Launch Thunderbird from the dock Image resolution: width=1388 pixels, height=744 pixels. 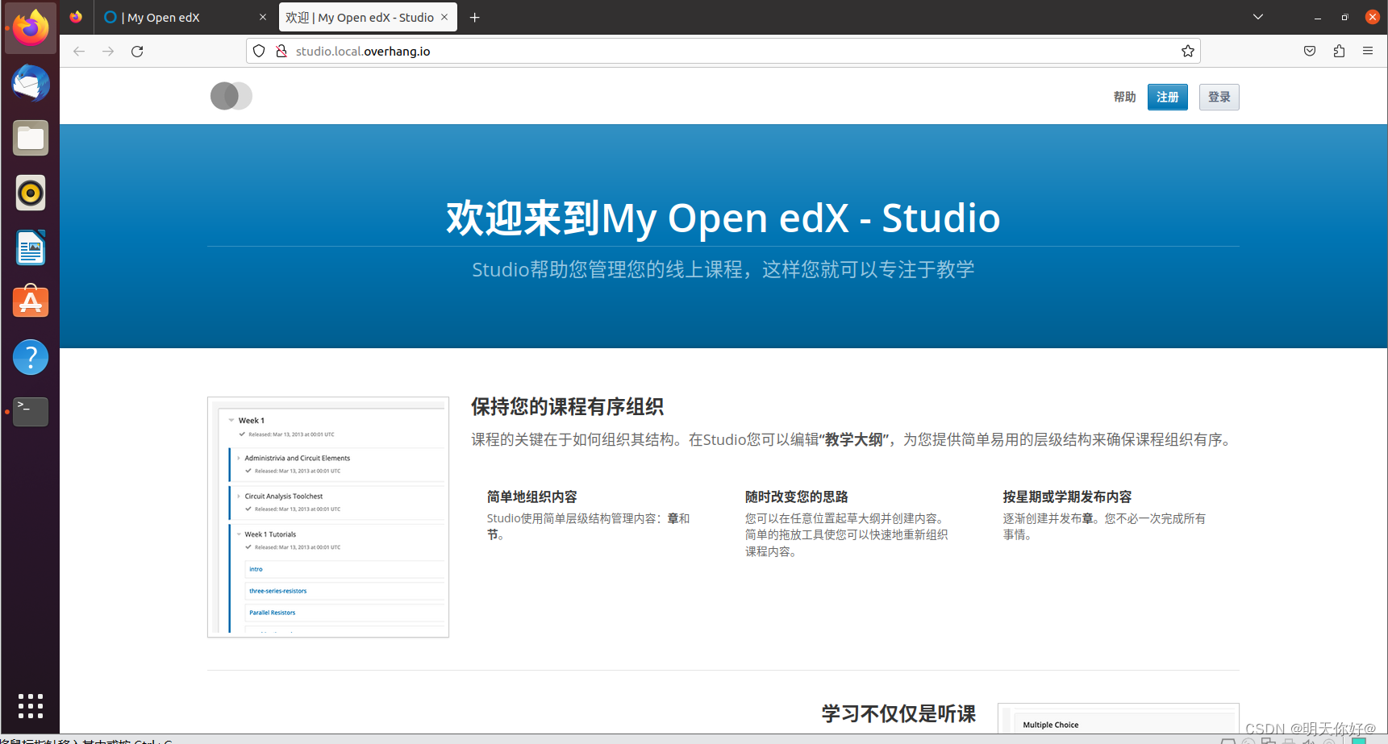click(x=30, y=83)
